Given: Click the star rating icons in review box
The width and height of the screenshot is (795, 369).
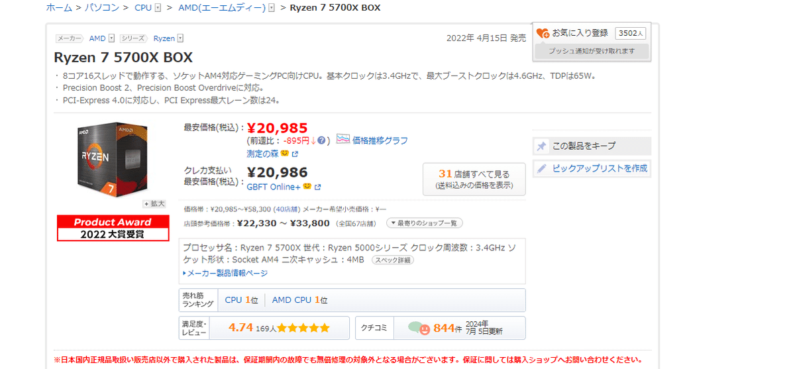Looking at the screenshot, I should 303,327.
